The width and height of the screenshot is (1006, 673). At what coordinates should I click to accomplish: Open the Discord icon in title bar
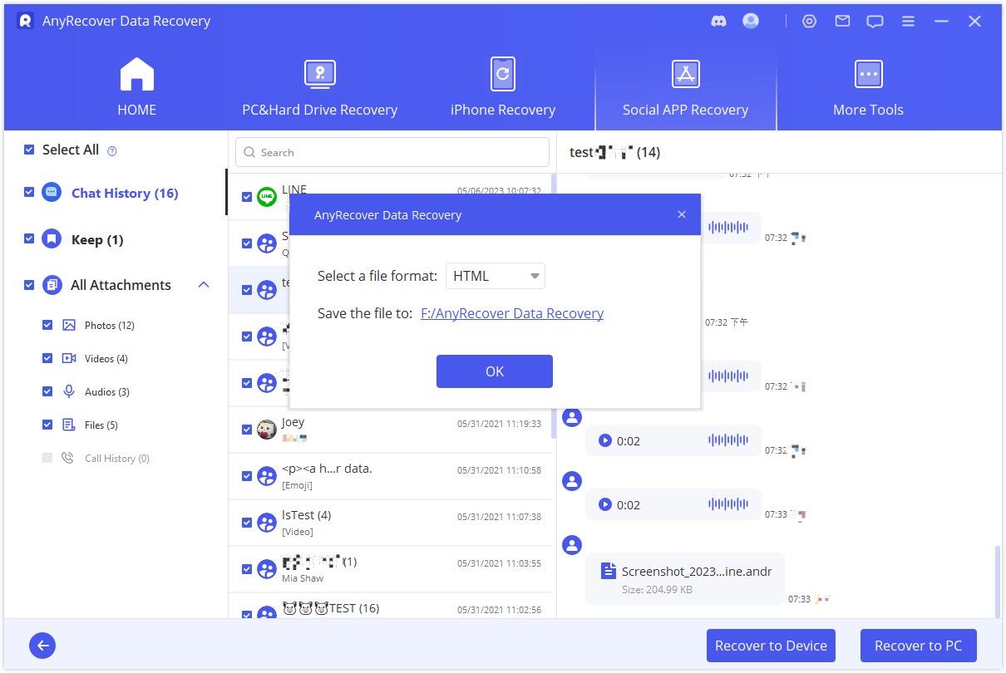[719, 22]
